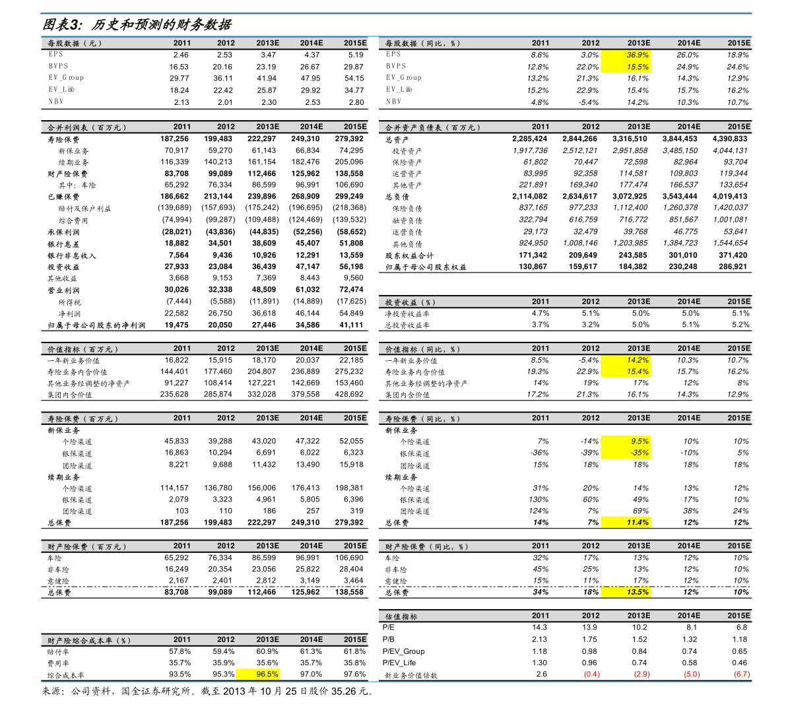Image resolution: width=786 pixels, height=710 pixels.
Task: Click 续期个险渠道 2011 value 114,157
Action: click(x=174, y=488)
